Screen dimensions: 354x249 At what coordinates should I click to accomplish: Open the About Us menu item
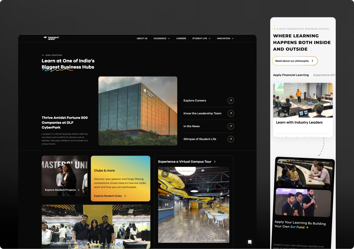point(142,38)
